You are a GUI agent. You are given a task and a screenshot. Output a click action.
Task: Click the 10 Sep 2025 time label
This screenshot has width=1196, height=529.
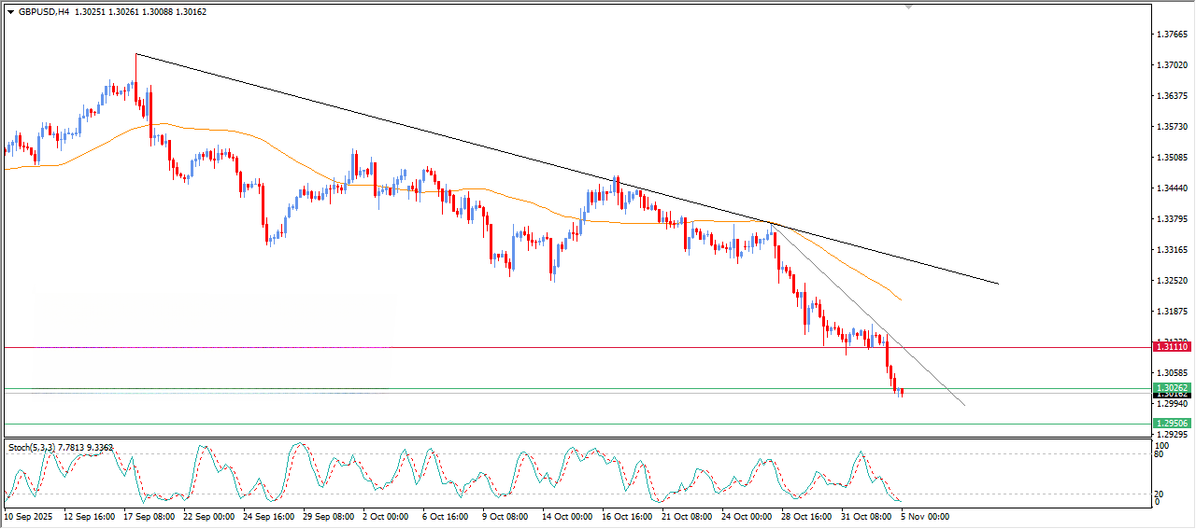pyautogui.click(x=30, y=516)
